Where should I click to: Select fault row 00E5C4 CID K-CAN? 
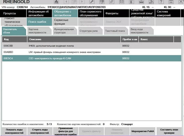(92, 58)
